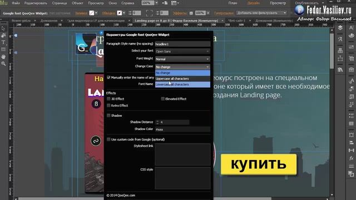The width and height of the screenshot is (356, 200).
Task: Select the Zoom magnifier tool
Action: 3,64
